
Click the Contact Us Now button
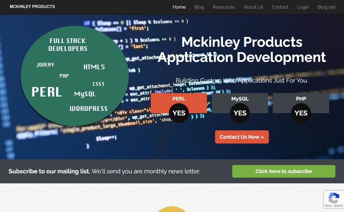click(x=242, y=137)
